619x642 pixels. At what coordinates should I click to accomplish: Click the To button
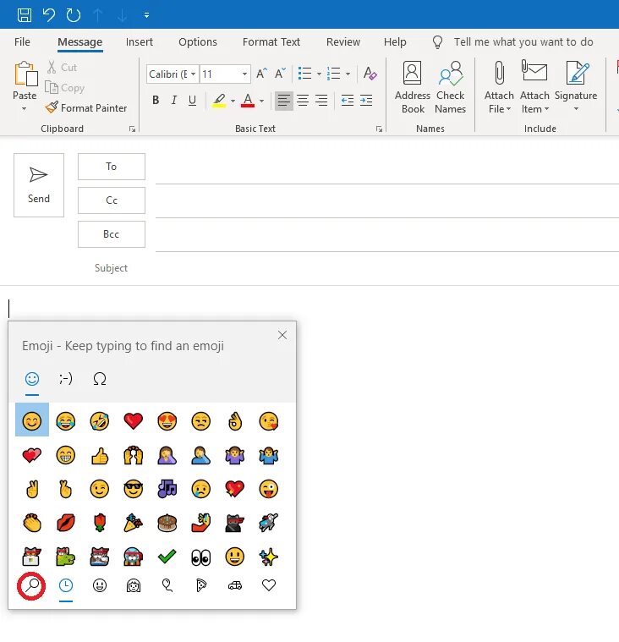[112, 167]
